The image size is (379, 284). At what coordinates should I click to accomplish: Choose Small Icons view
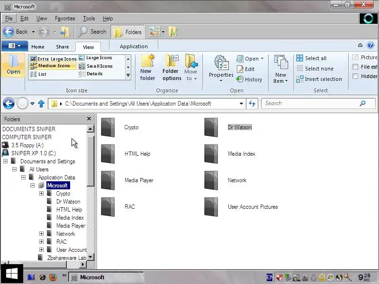click(x=96, y=66)
